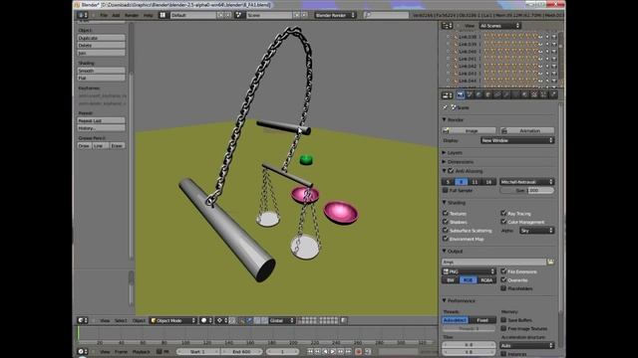Screen dimensions: 638x358
Task: Enable the Placeholders checkbox
Action: [x=503, y=288]
